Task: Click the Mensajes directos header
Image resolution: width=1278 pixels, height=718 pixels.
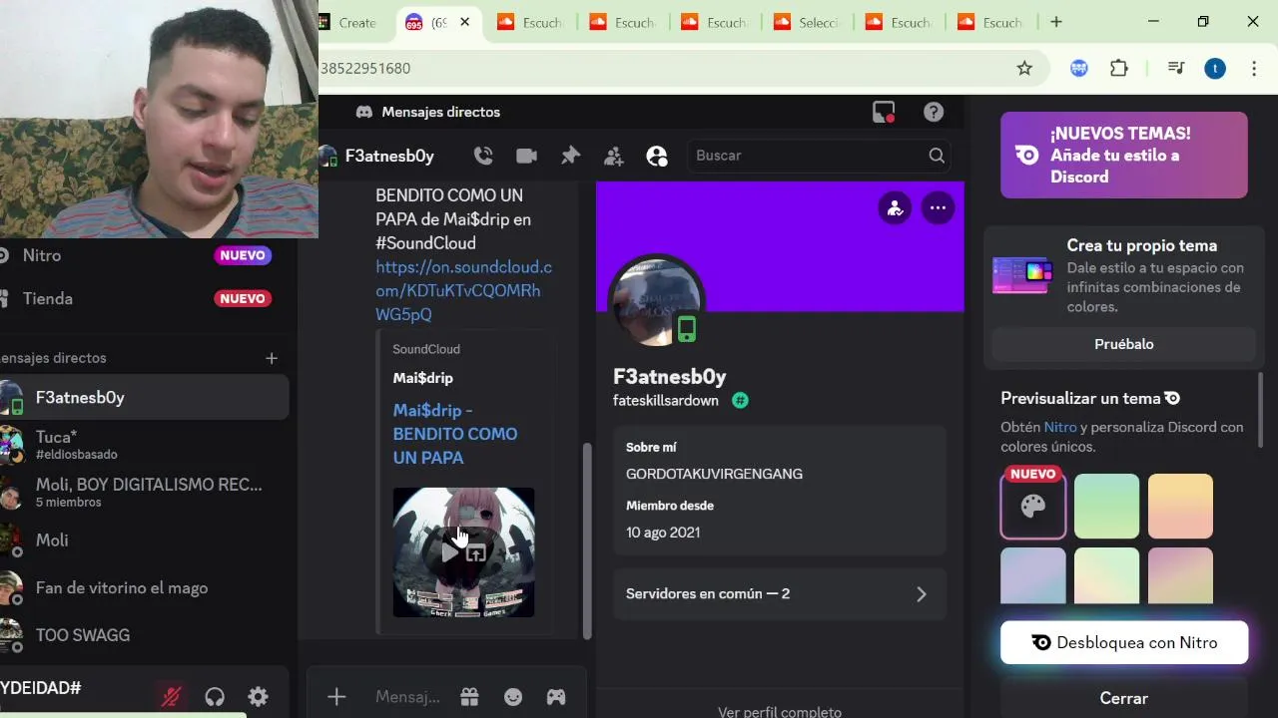Action: coord(440,112)
